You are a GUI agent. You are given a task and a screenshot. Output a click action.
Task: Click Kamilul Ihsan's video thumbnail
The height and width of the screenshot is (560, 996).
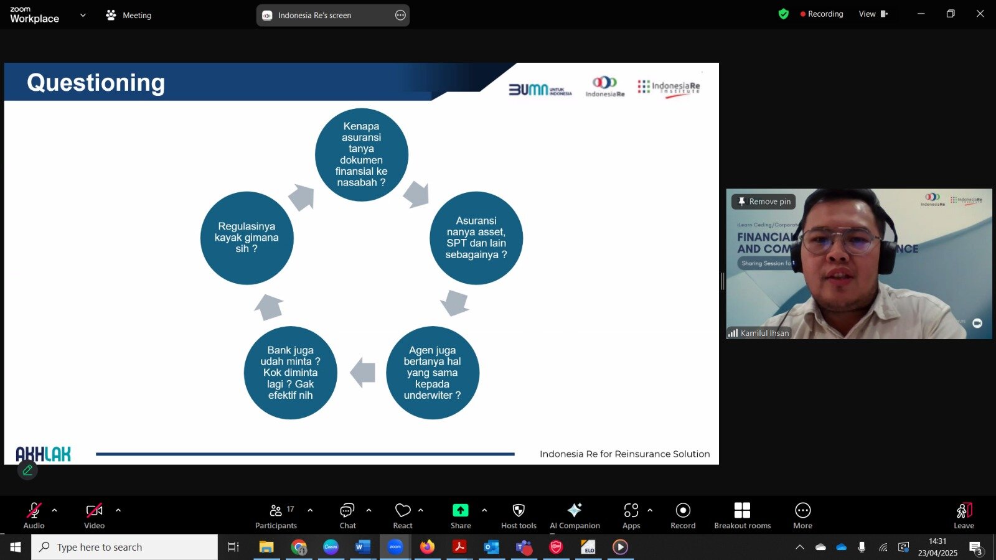tap(859, 264)
